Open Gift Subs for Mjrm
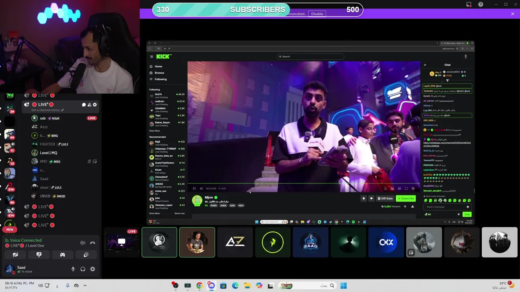Image resolution: width=520 pixels, height=292 pixels. (x=385, y=199)
